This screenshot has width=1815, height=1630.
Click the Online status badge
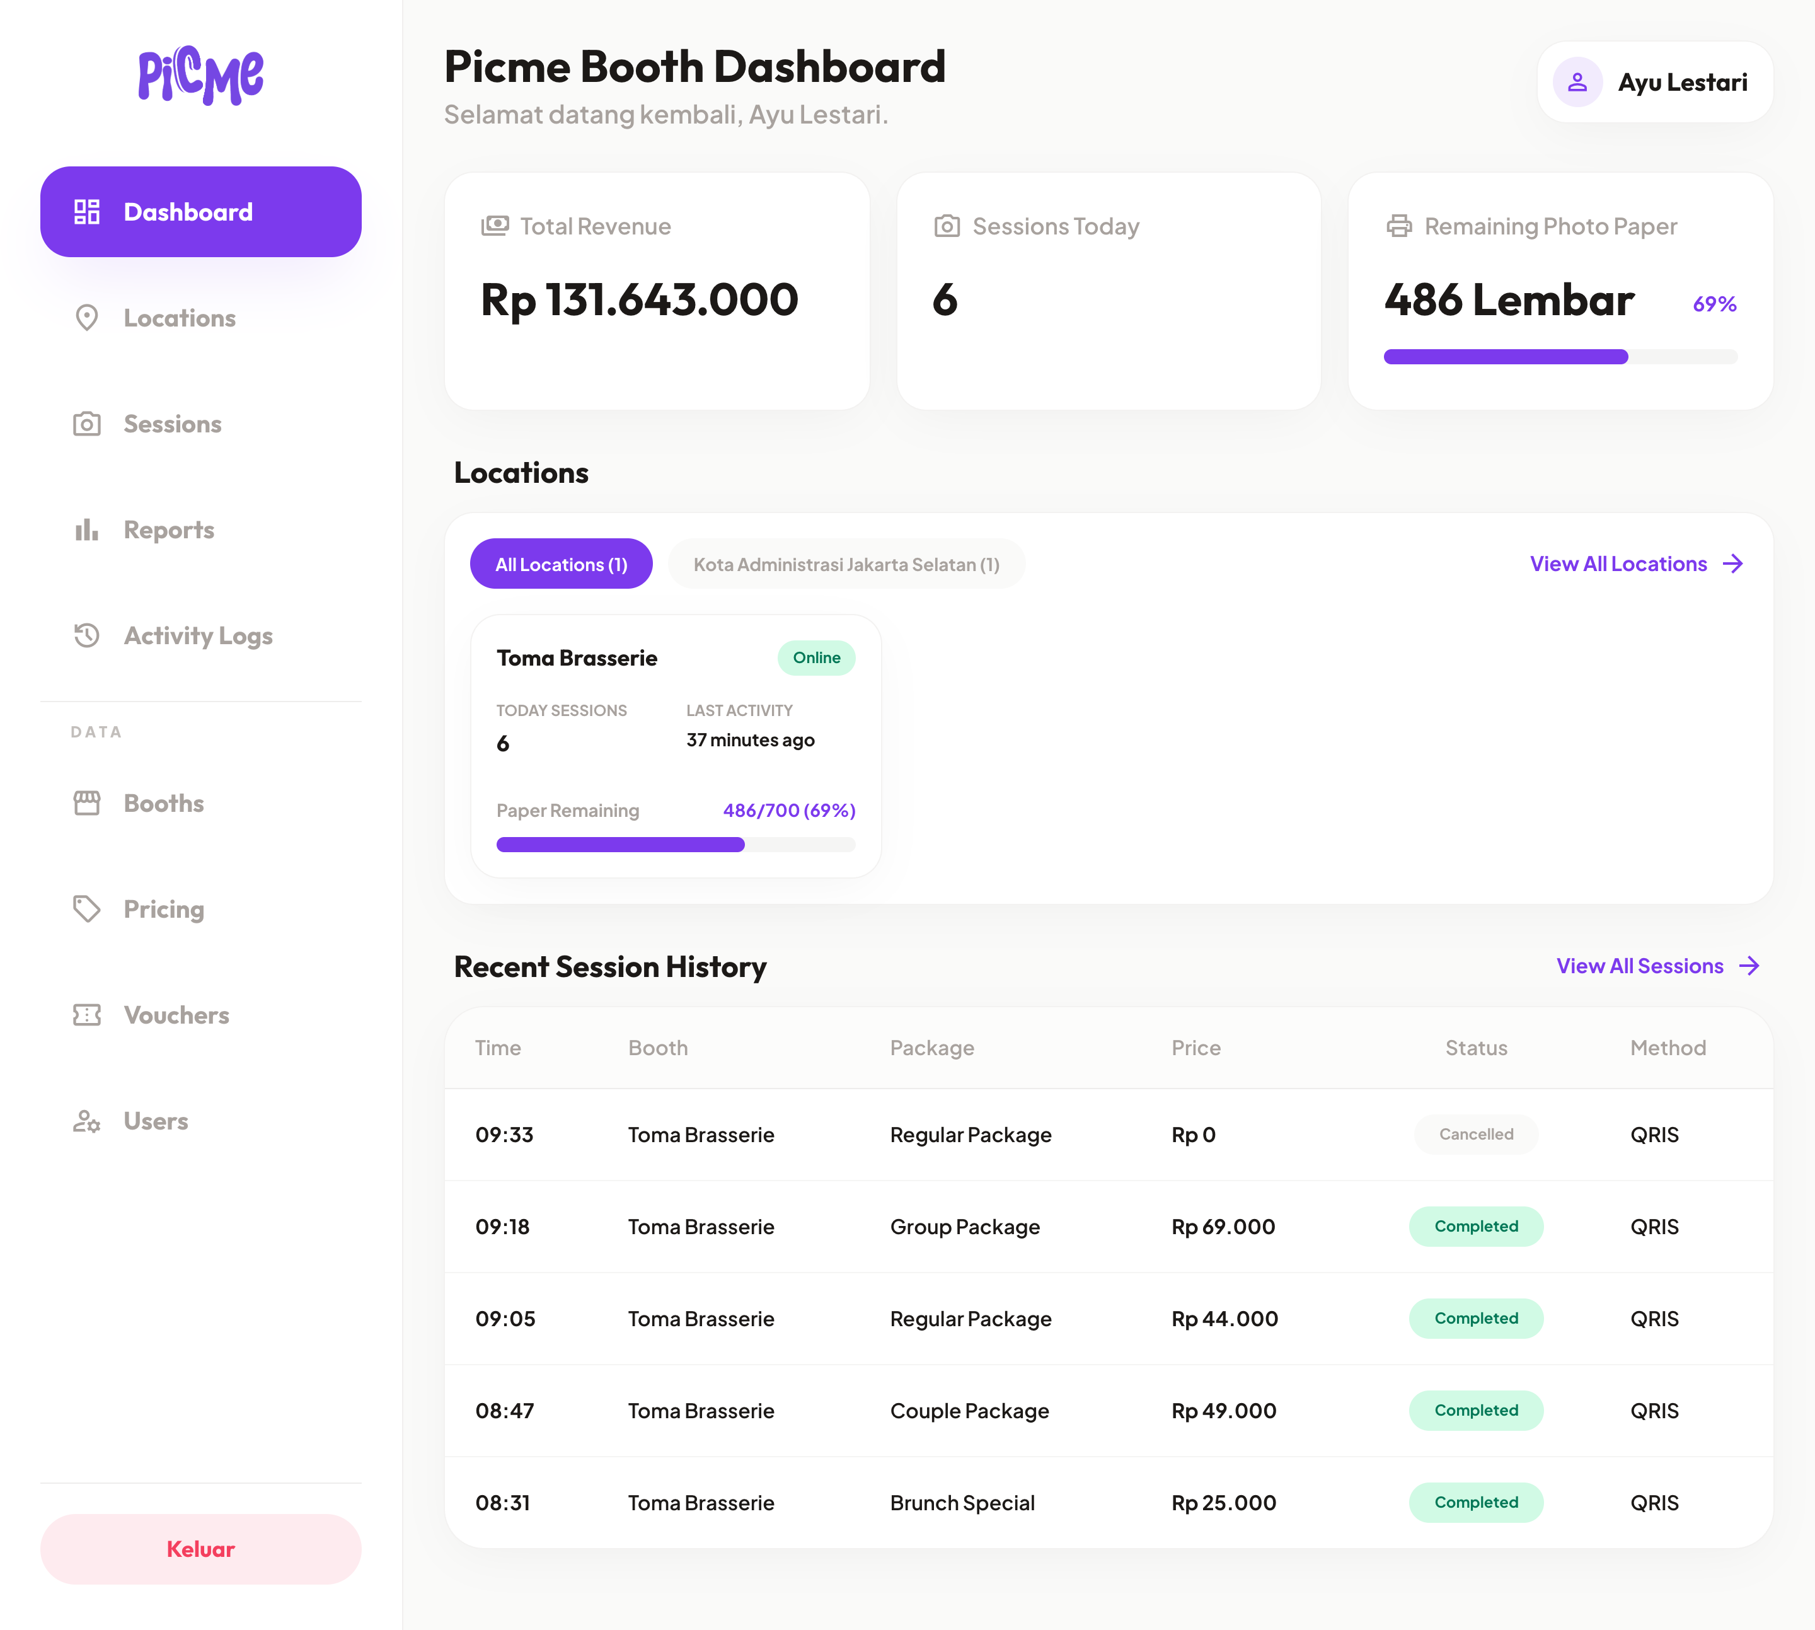(815, 657)
